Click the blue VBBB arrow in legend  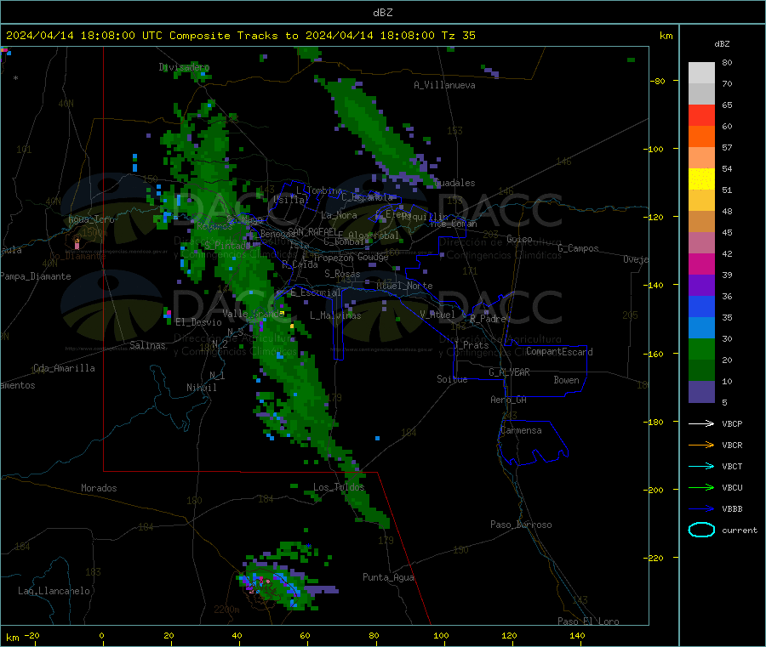click(x=701, y=508)
